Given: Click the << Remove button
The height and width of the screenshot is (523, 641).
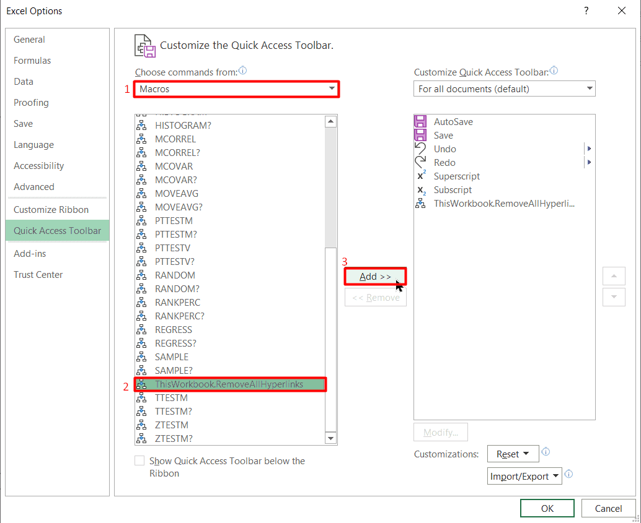Looking at the screenshot, I should tap(375, 298).
